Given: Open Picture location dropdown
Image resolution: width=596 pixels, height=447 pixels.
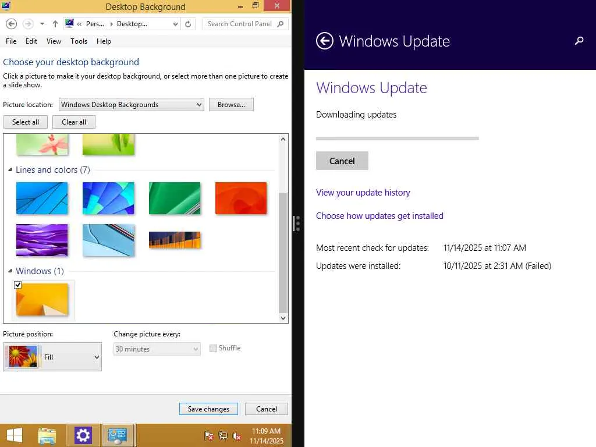Looking at the screenshot, I should tap(131, 105).
